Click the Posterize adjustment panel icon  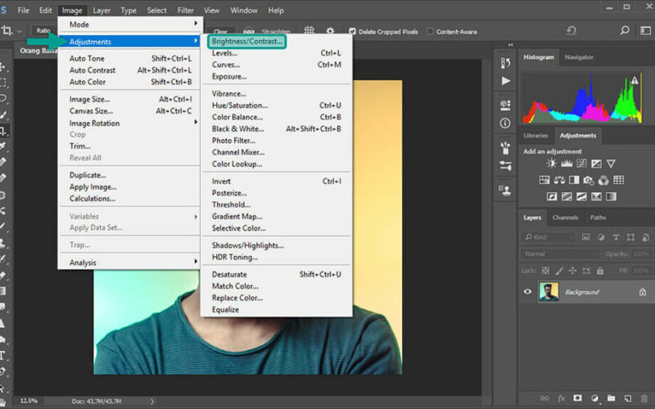(567, 196)
